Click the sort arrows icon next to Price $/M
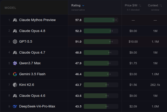The image size is (167, 112). tap(140, 6)
